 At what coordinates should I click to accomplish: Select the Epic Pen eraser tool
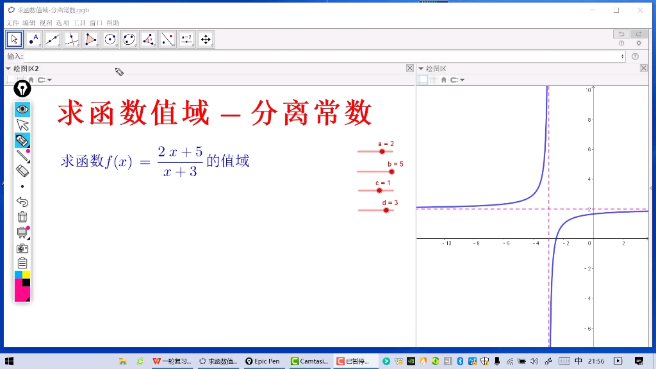tap(22, 170)
